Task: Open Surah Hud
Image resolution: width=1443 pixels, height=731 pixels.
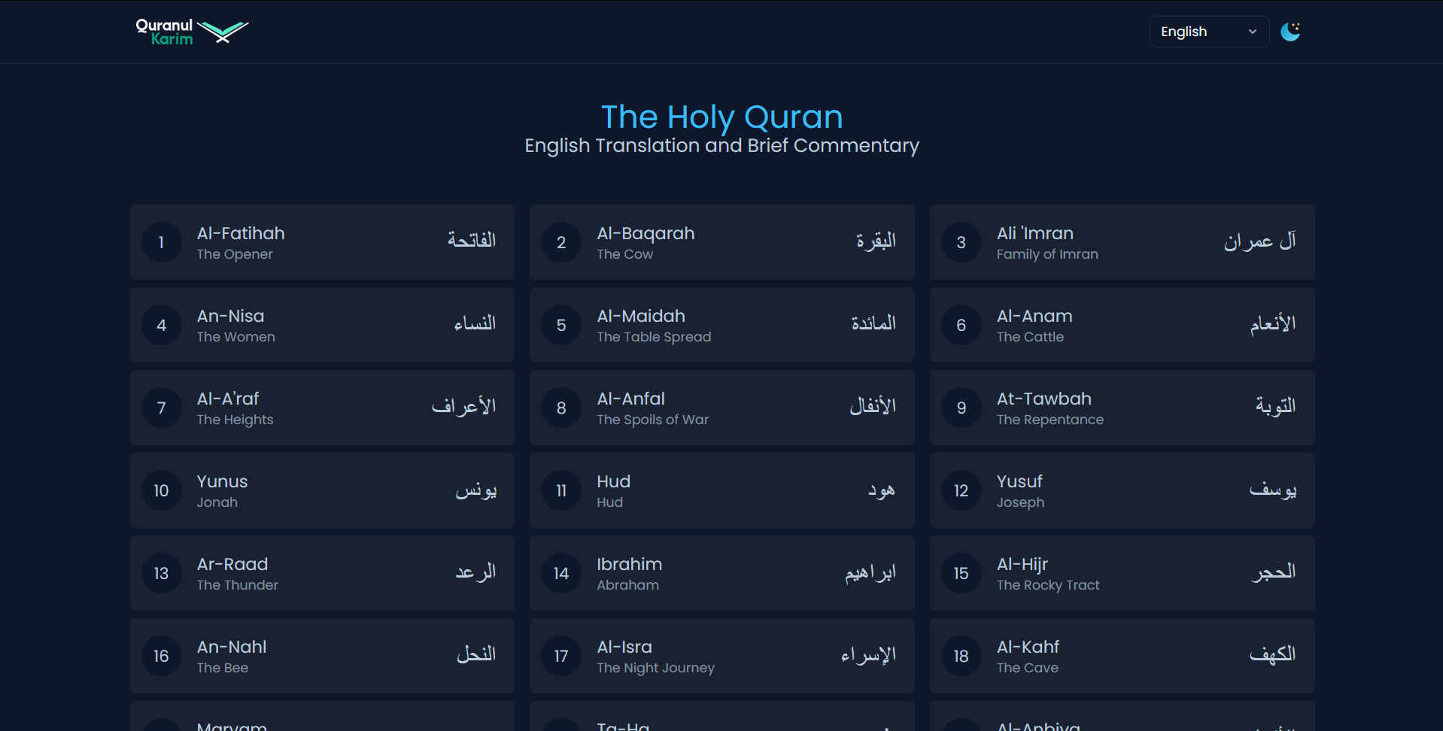Action: [x=721, y=490]
